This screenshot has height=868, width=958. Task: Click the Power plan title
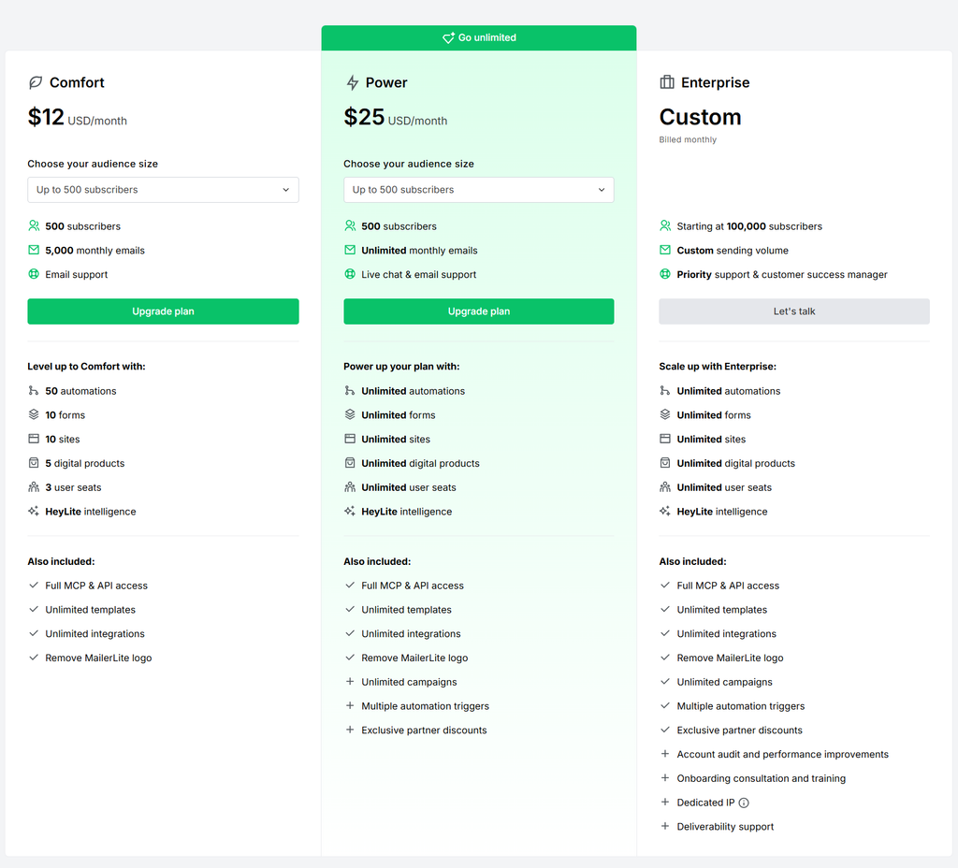click(386, 82)
